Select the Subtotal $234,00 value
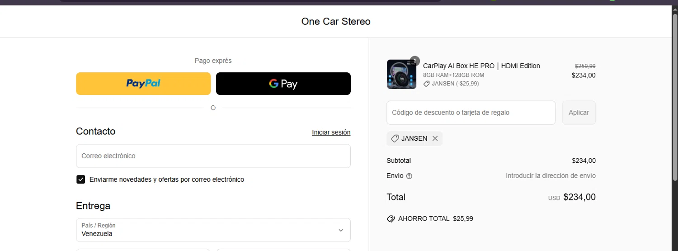 (584, 161)
